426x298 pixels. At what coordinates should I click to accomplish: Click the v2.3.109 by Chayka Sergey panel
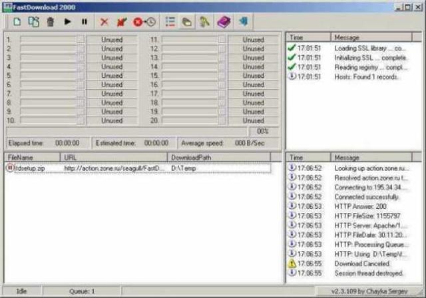click(369, 291)
